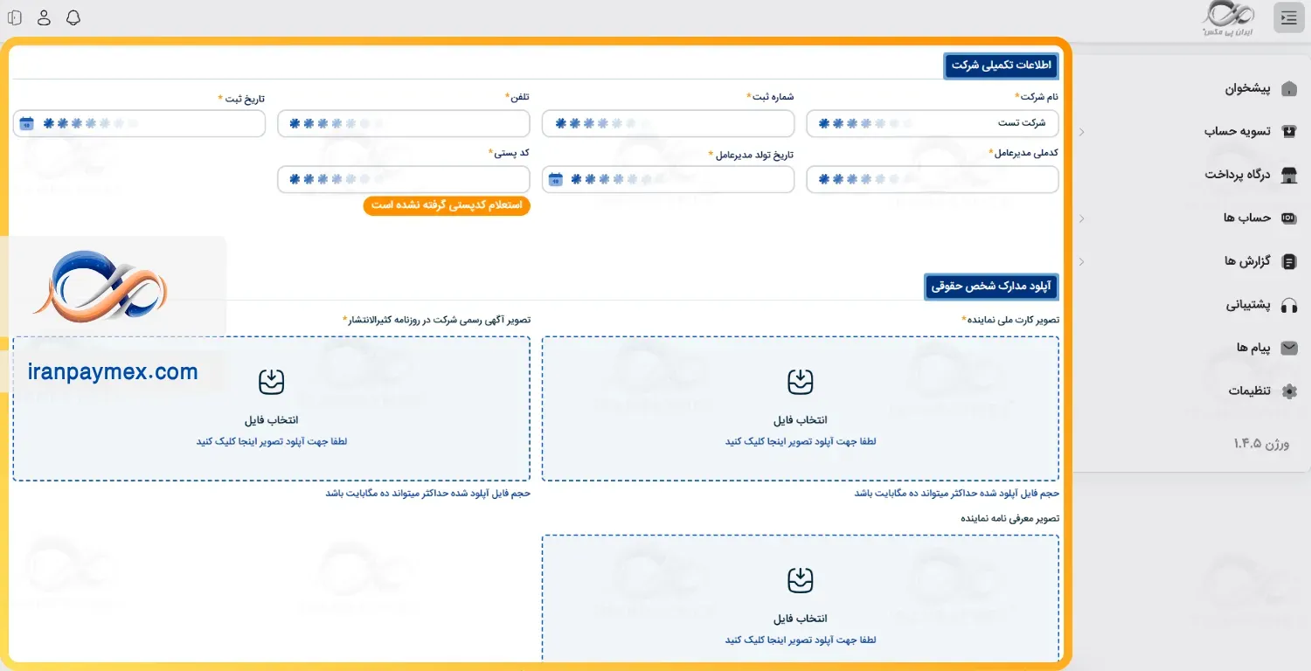Click the sidebar collapse menu icon
Image resolution: width=1311 pixels, height=671 pixels.
(x=1289, y=17)
